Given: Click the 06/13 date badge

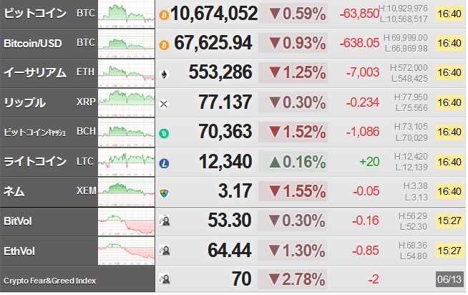Looking at the screenshot, I should click(449, 279).
